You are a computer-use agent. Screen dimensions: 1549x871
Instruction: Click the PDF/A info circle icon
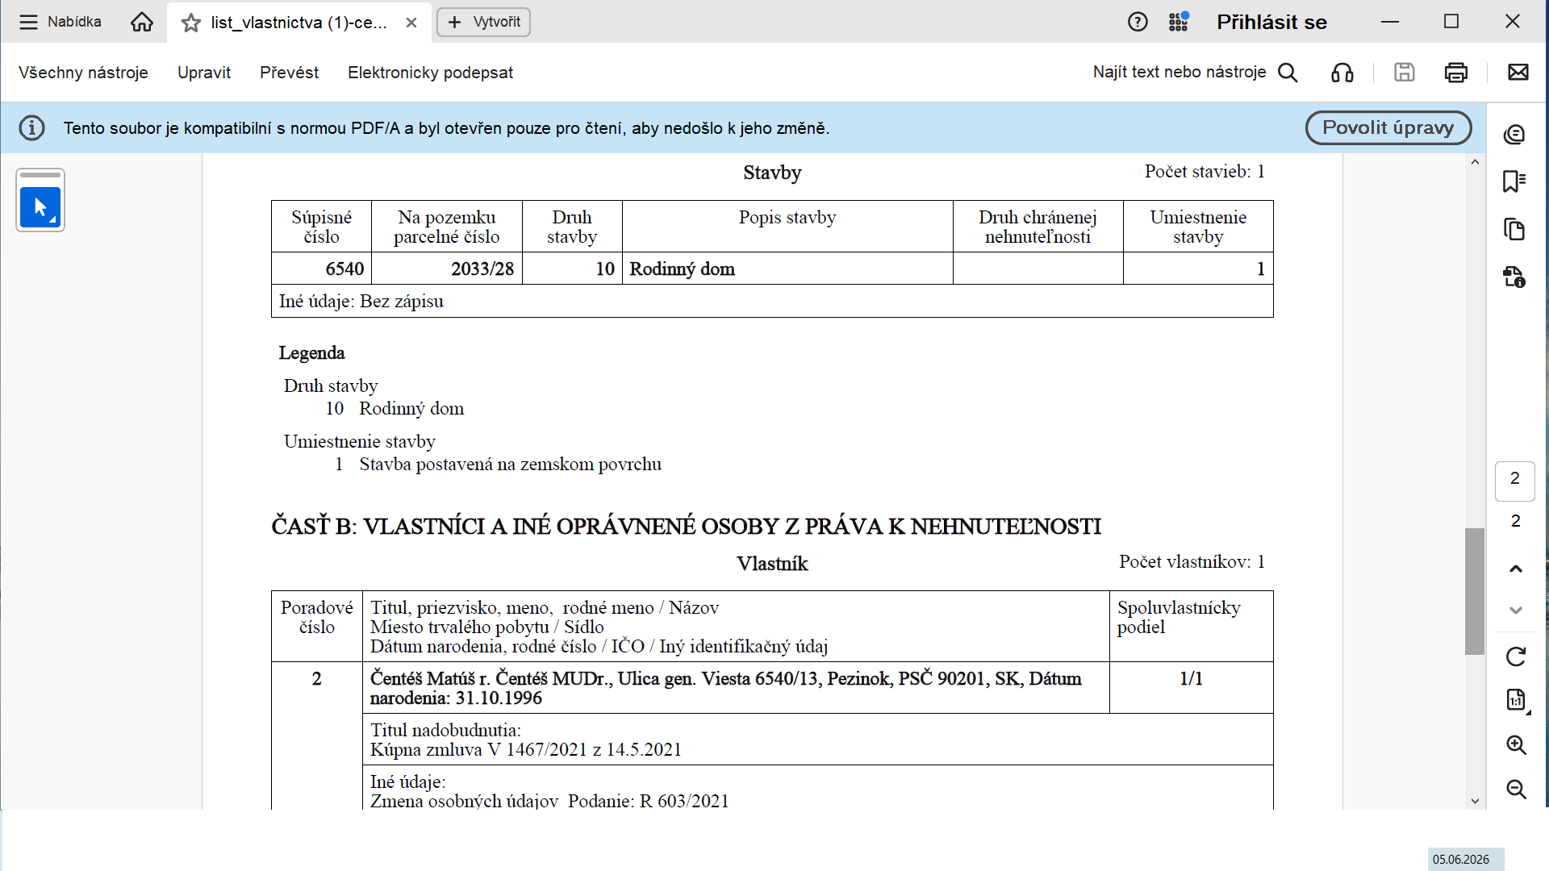pos(31,128)
